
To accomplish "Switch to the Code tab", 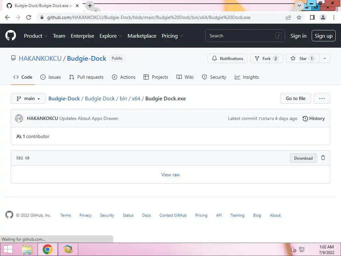I will click(x=23, y=77).
